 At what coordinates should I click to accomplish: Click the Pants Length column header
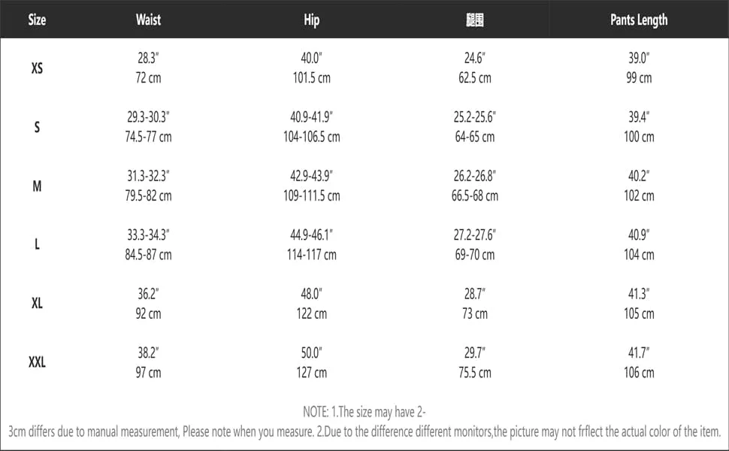pyautogui.click(x=639, y=20)
